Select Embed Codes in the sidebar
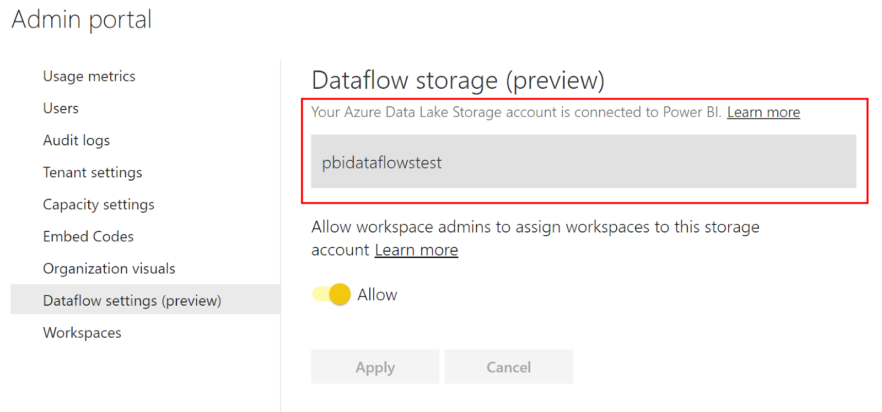This screenshot has height=412, width=882. pyautogui.click(x=88, y=236)
